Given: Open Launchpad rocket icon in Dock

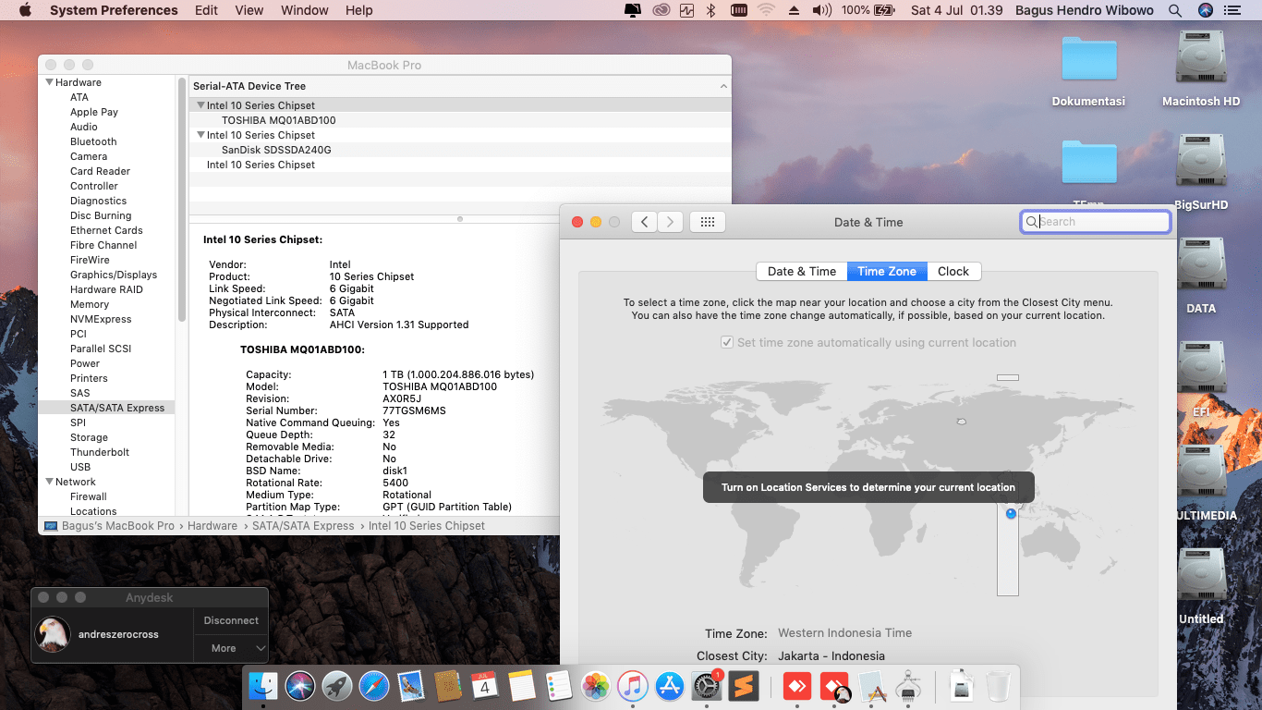Looking at the screenshot, I should pos(337,686).
